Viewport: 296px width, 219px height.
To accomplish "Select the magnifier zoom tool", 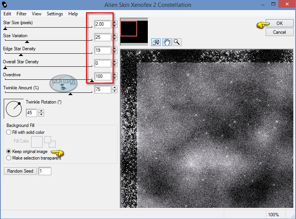I will tap(177, 42).
